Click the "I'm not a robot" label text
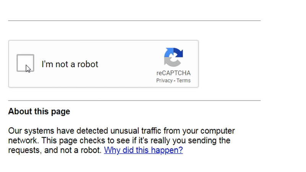This screenshot has height=172, width=306. click(70, 64)
